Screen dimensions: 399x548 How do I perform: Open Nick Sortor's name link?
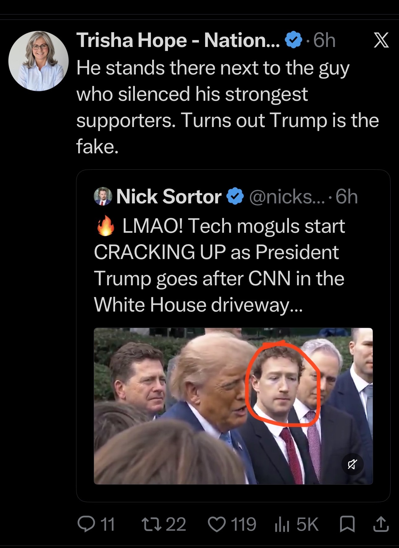(x=169, y=197)
